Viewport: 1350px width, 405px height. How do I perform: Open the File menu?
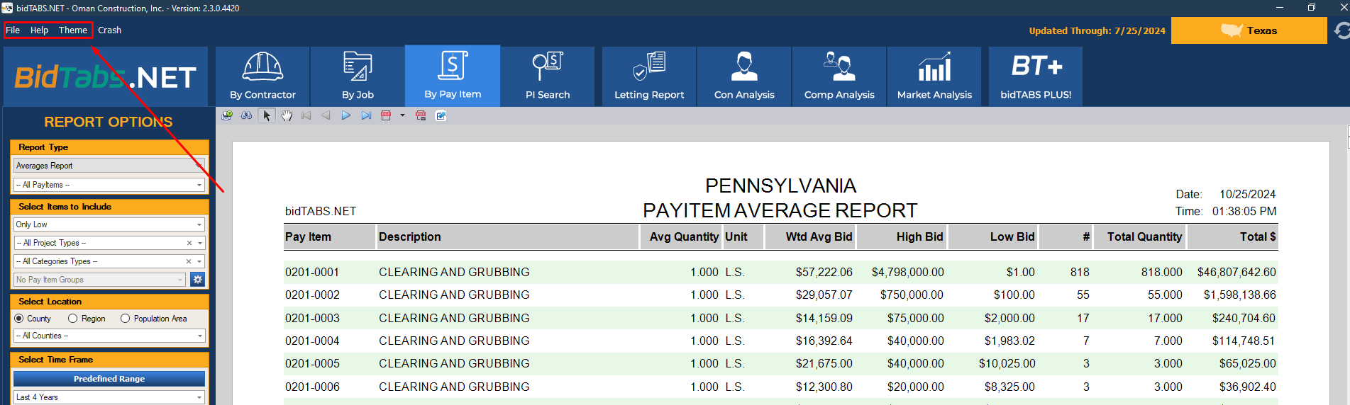point(13,30)
